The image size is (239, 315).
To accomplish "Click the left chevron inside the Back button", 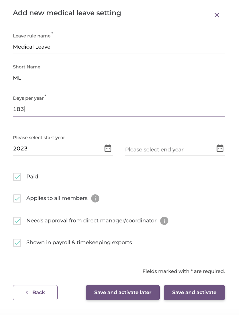I will pos(26,292).
